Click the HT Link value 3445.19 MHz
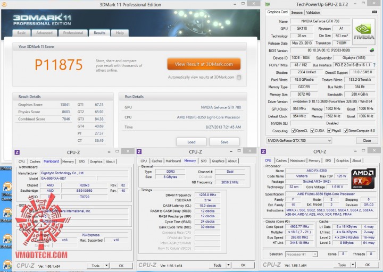 tap(299, 243)
